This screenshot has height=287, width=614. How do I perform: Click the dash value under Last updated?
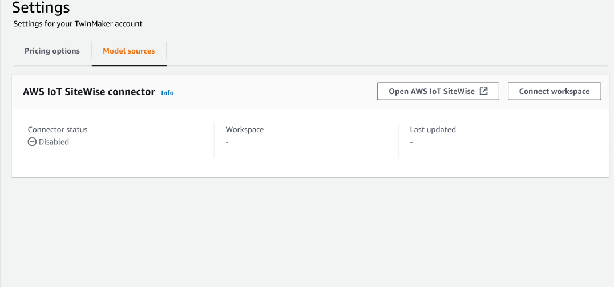tap(411, 142)
